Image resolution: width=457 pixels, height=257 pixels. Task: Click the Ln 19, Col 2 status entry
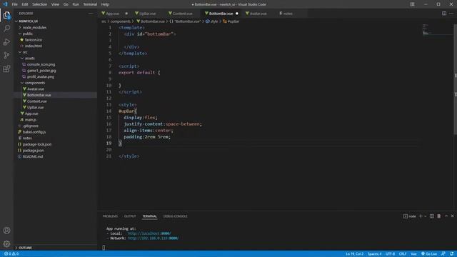point(354,254)
